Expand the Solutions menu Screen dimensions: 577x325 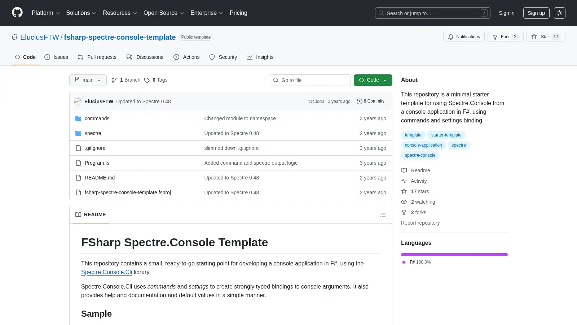coord(81,13)
